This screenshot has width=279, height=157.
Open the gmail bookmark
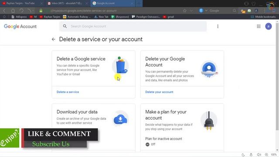click(168, 17)
